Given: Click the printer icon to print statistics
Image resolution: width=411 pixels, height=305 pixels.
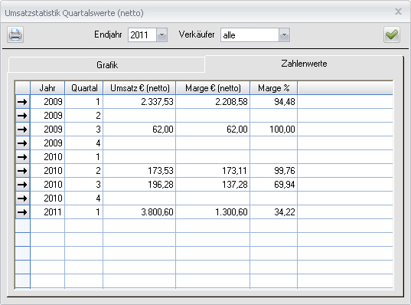Looking at the screenshot, I should [15, 34].
